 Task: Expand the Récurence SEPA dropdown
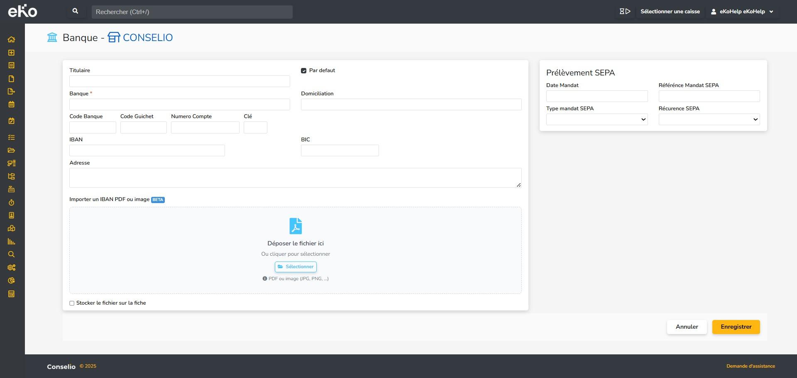click(x=709, y=120)
